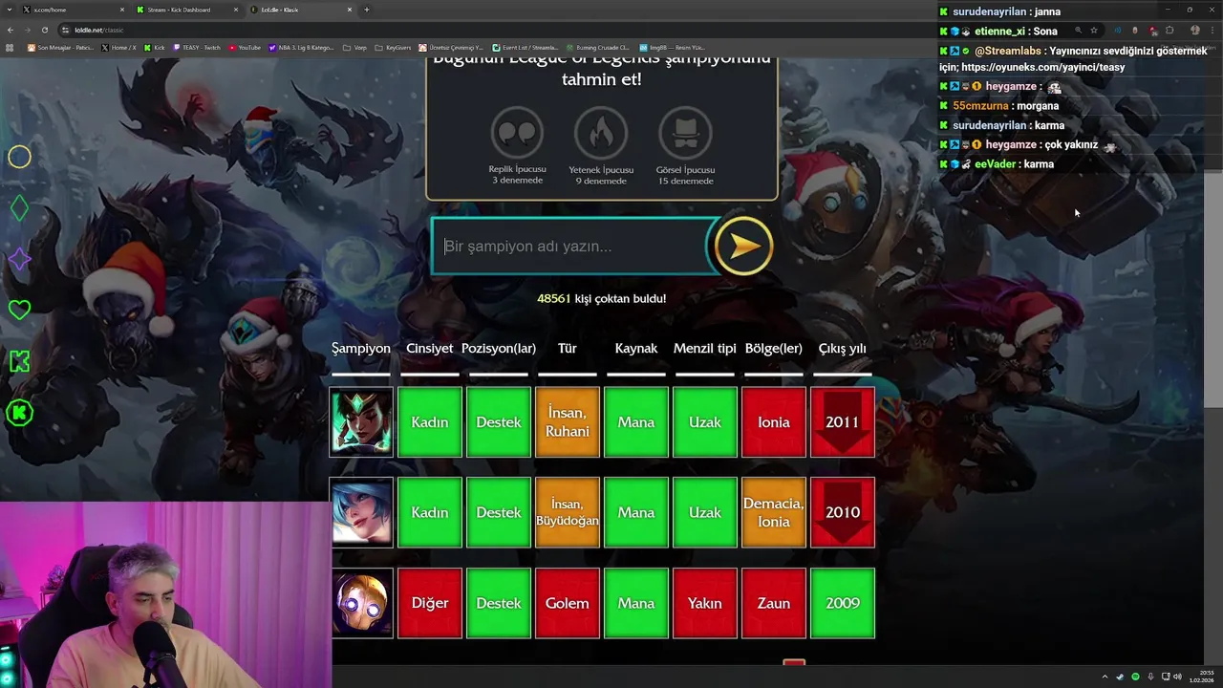Viewport: 1223px width, 688px height.
Task: Click the round green K icon in sidebar
Action: (x=19, y=413)
